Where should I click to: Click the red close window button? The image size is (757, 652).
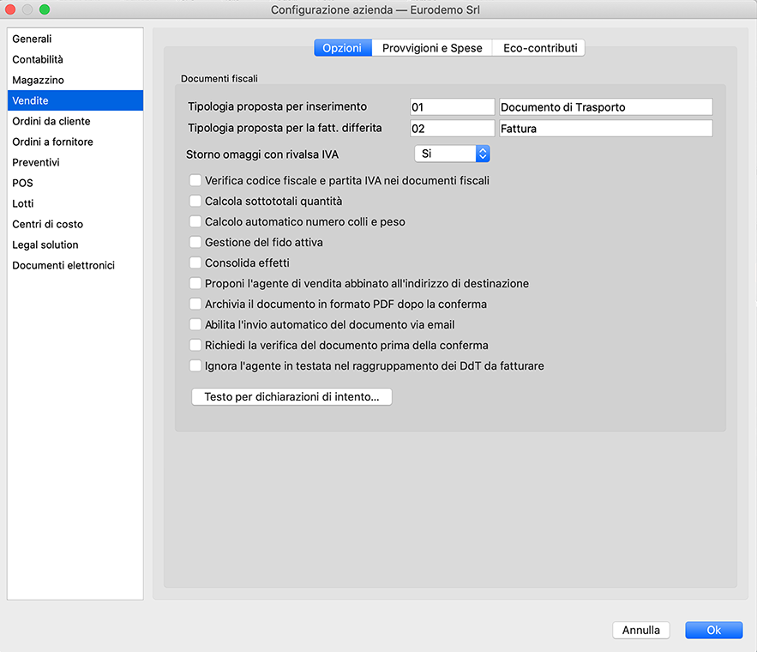click(12, 9)
